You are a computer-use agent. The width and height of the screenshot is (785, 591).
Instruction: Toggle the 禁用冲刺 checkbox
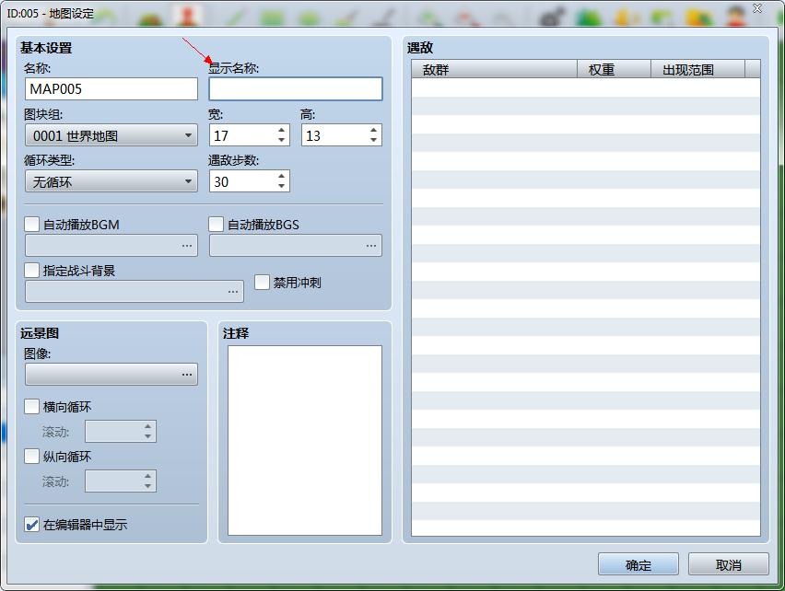click(262, 282)
